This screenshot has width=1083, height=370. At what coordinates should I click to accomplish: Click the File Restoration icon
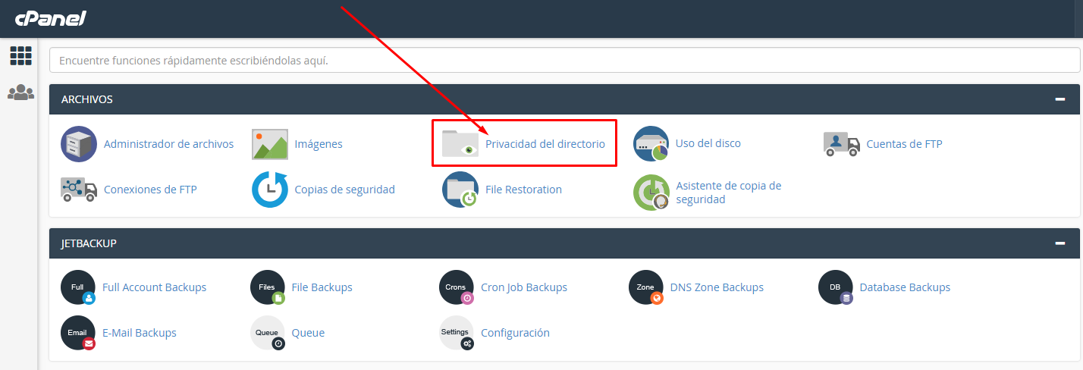click(460, 190)
